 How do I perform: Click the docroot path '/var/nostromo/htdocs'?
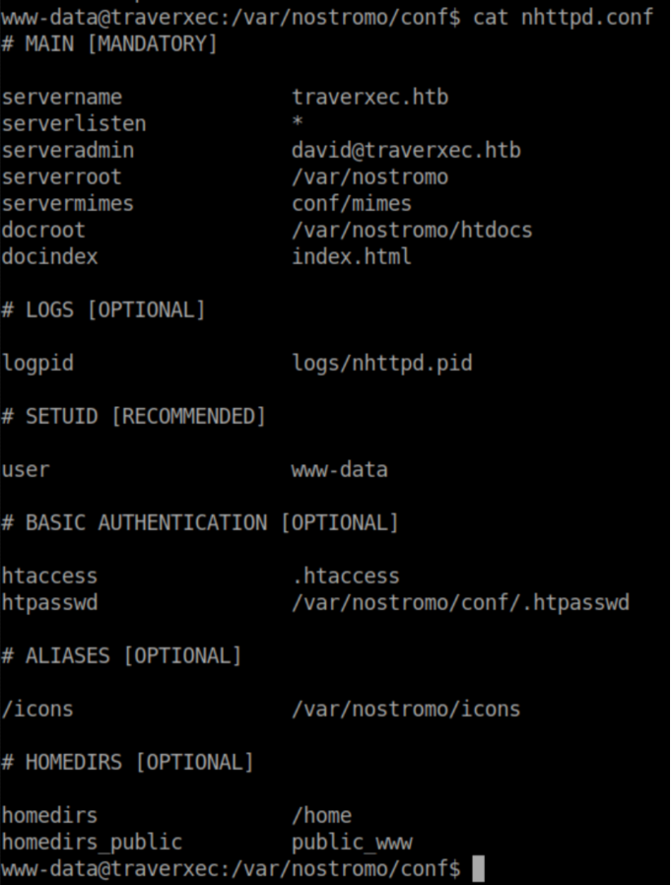(x=412, y=231)
